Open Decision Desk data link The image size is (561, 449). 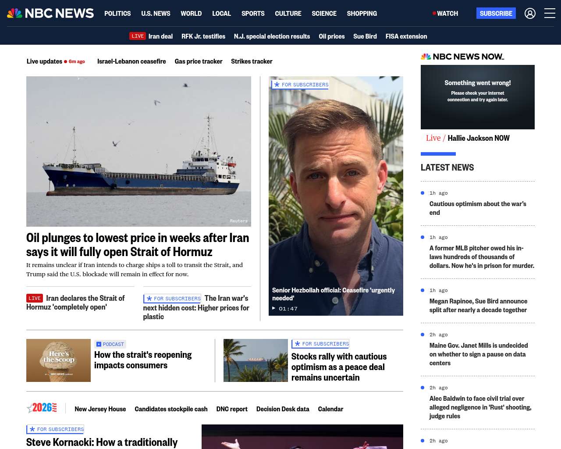pos(282,409)
